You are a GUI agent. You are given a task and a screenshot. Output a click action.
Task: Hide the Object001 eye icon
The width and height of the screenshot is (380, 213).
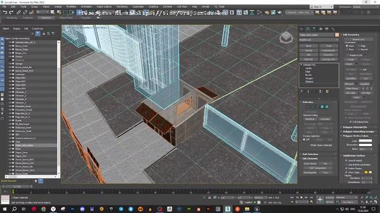pos(10,78)
